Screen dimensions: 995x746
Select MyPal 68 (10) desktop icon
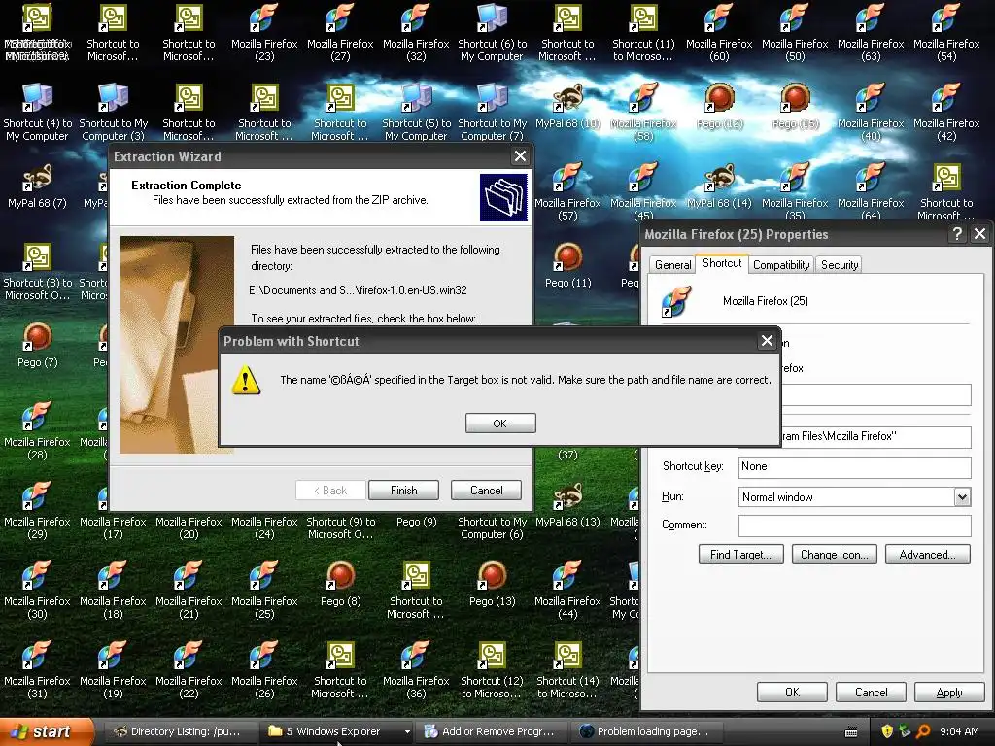pyautogui.click(x=567, y=107)
